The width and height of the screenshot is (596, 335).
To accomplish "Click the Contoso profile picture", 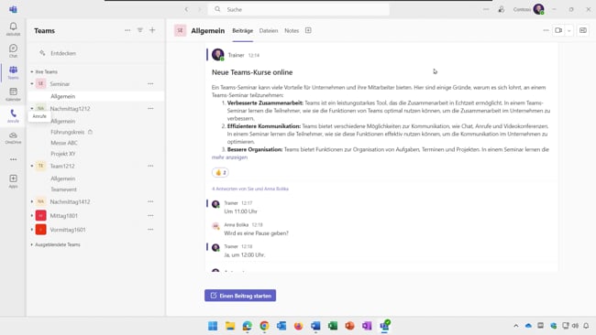I will pyautogui.click(x=538, y=9).
